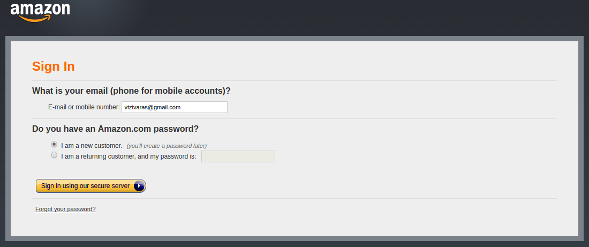Click inside the disabled password field
Viewport: 589px width, 247px height.
point(238,156)
